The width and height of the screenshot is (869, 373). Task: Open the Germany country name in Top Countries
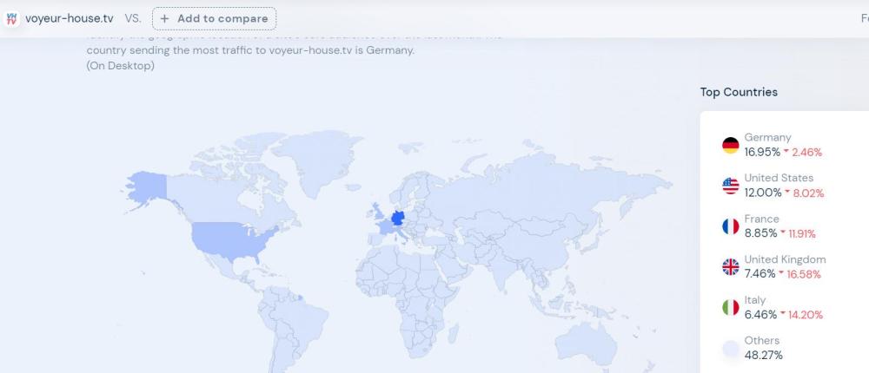(x=767, y=137)
